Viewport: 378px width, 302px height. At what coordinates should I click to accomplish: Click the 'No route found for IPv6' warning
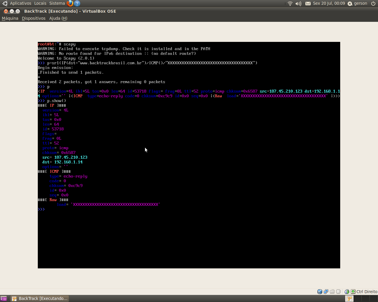117,54
